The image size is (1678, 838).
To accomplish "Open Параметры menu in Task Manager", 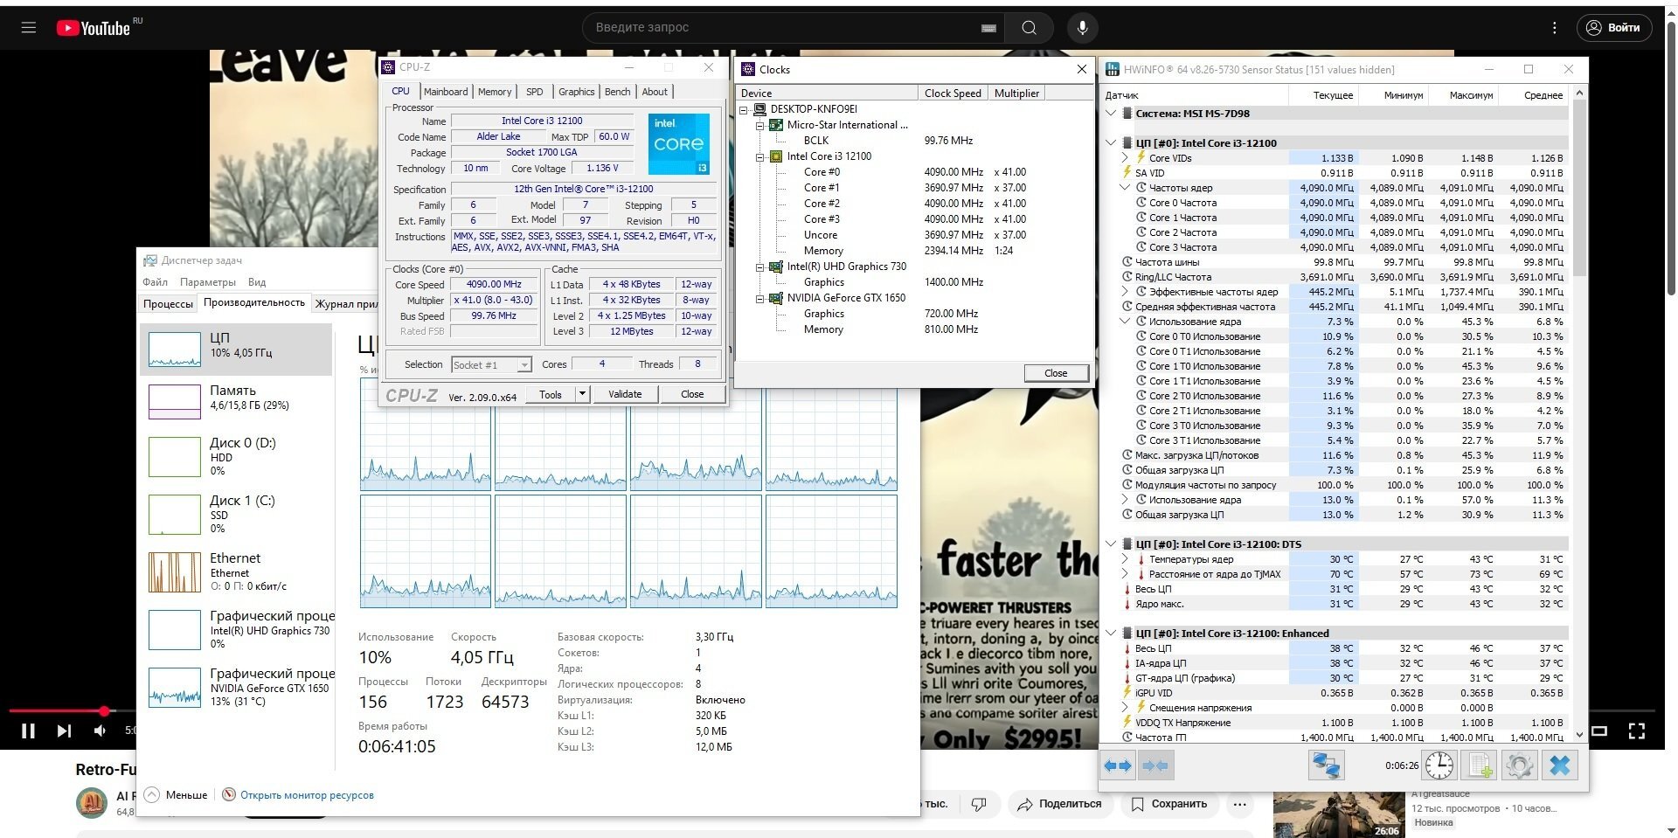I will point(208,282).
